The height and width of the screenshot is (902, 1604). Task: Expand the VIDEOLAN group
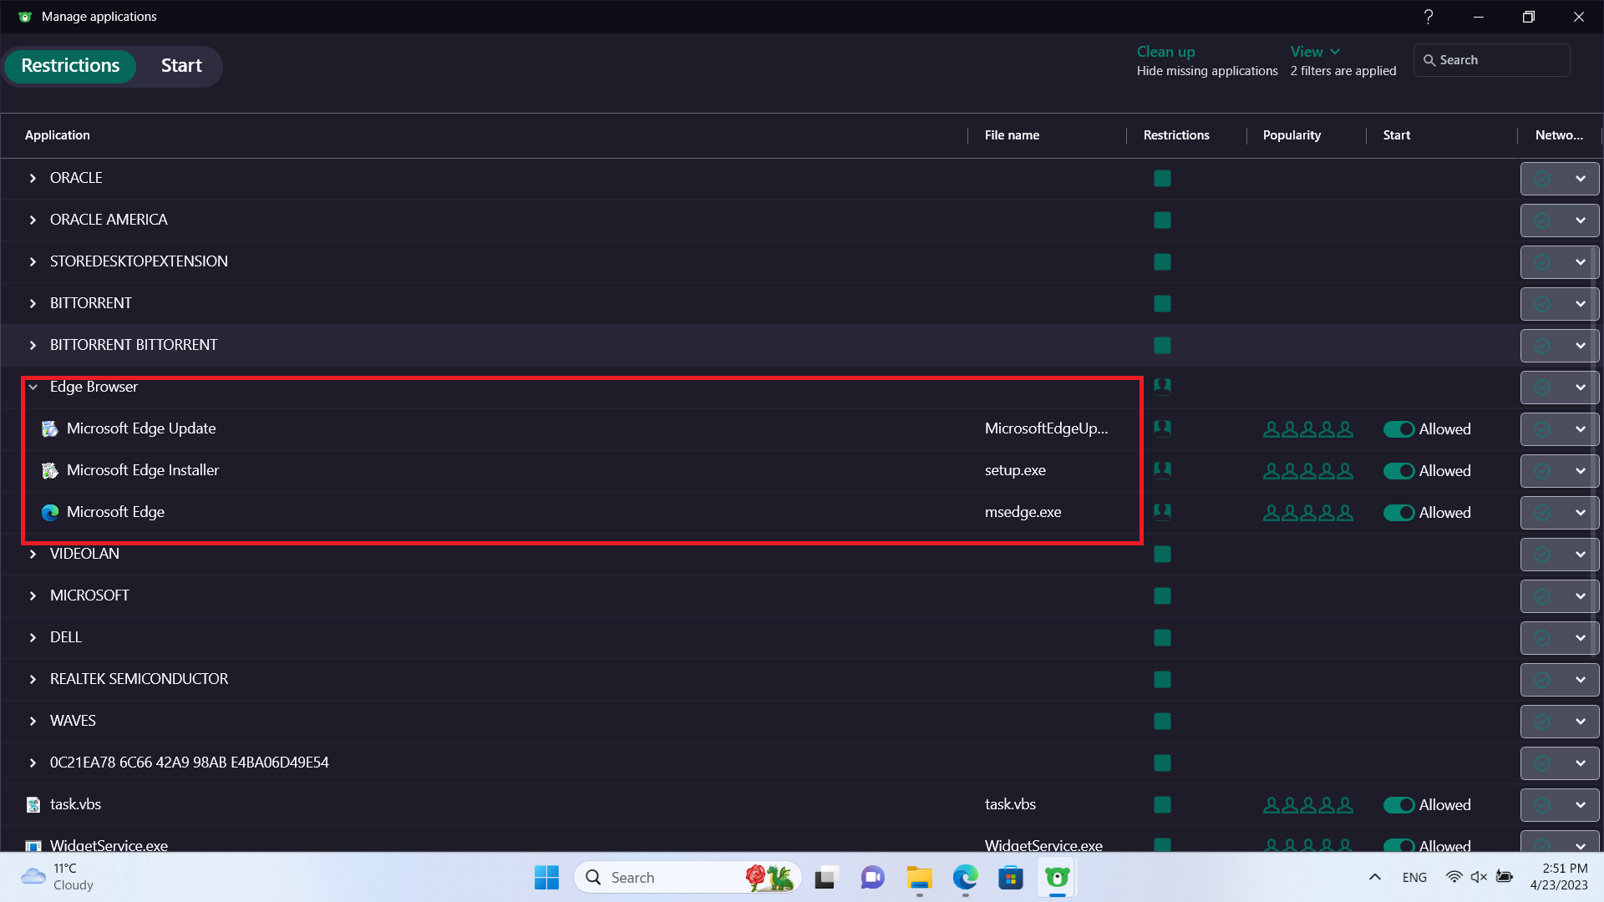33,555
